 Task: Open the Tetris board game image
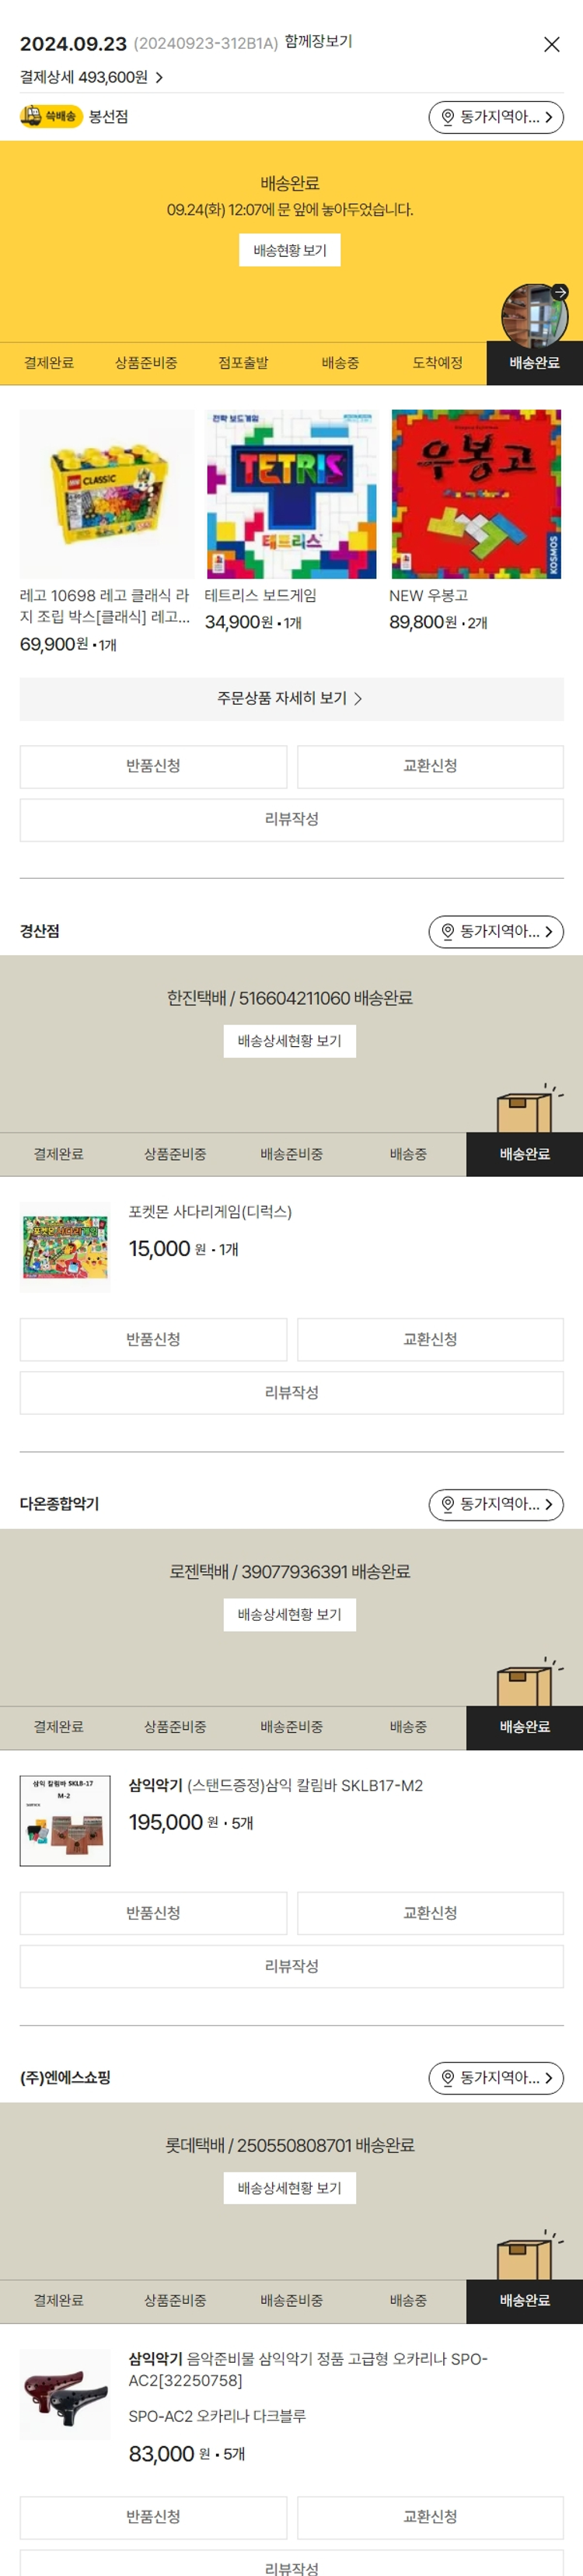(291, 494)
